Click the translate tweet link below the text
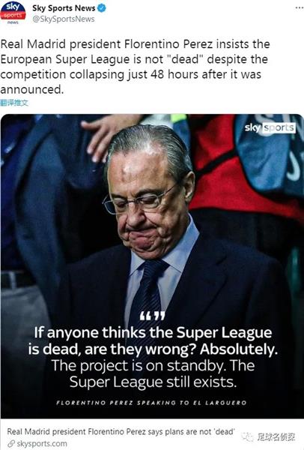This screenshot has width=304, height=450. [14, 103]
